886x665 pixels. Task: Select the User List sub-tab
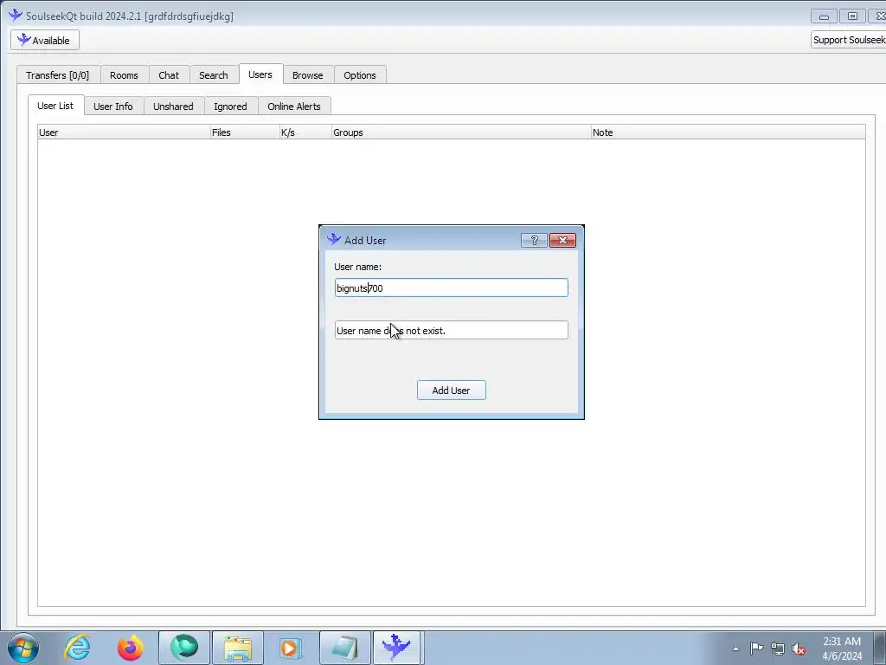tap(55, 105)
